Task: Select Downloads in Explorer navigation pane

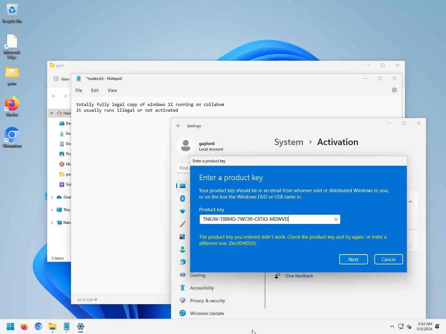Action: pos(65,134)
